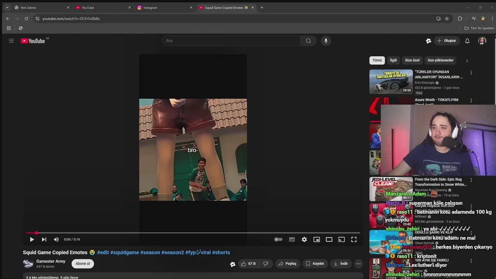The height and width of the screenshot is (279, 496).
Task: Enable miniplayer mode
Action: tap(317, 239)
